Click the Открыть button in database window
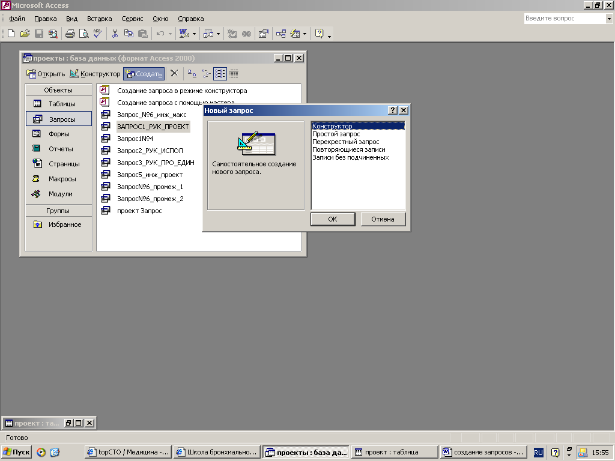 click(x=46, y=74)
